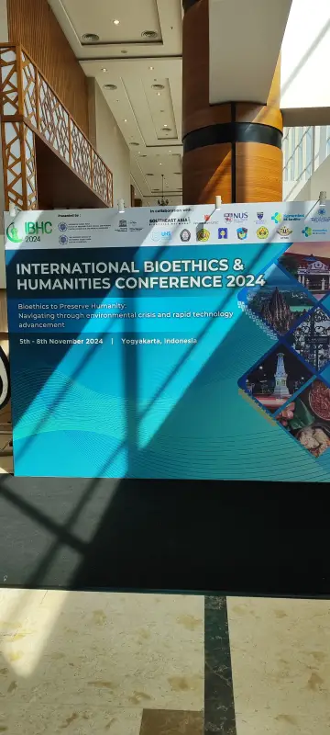
Task: Click the 'In collaboration with' label
Action: coord(171,210)
